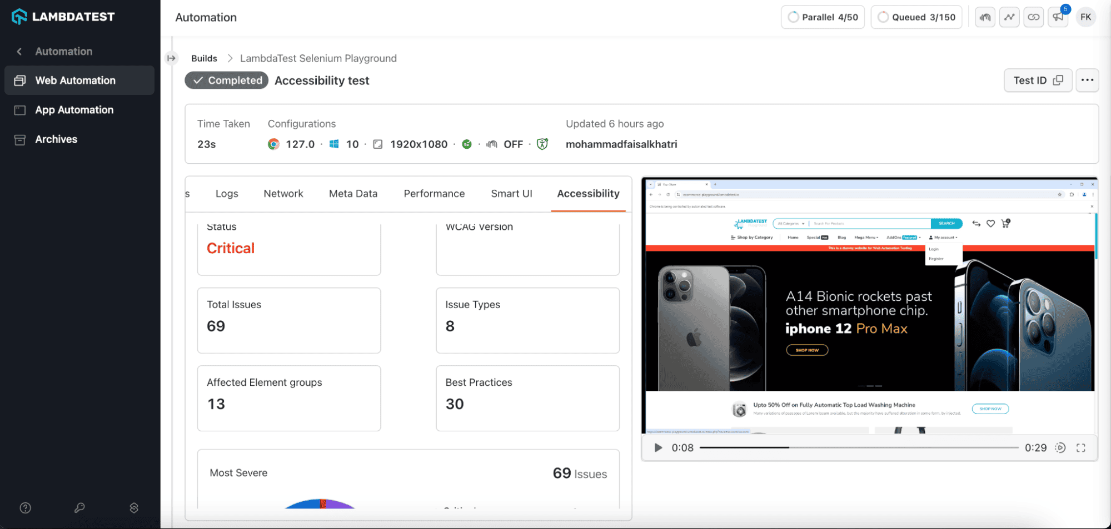Click the Most Severe heading
Viewport: 1111px width, 529px height.
238,473
